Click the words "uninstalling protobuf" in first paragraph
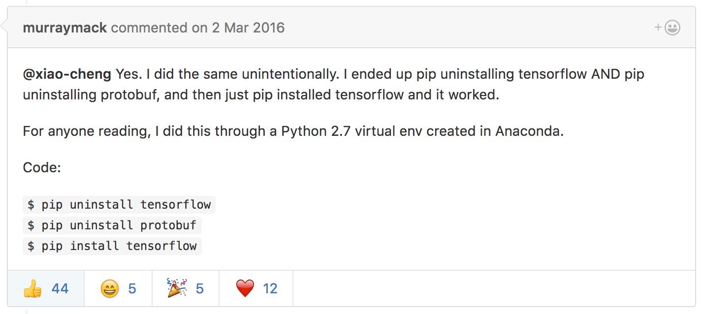This screenshot has width=702, height=314. pyautogui.click(x=92, y=95)
